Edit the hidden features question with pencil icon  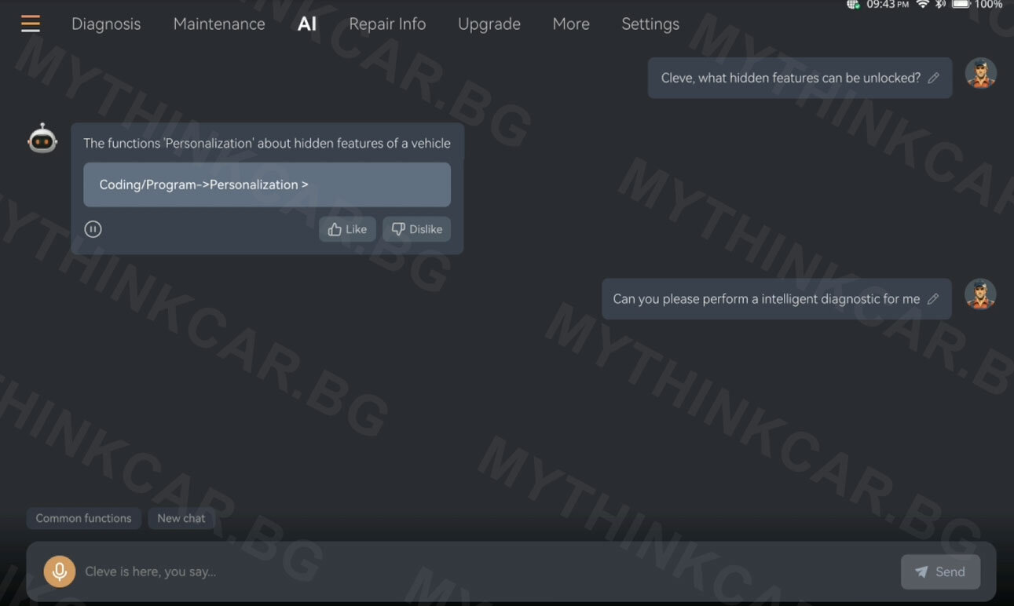coord(933,78)
